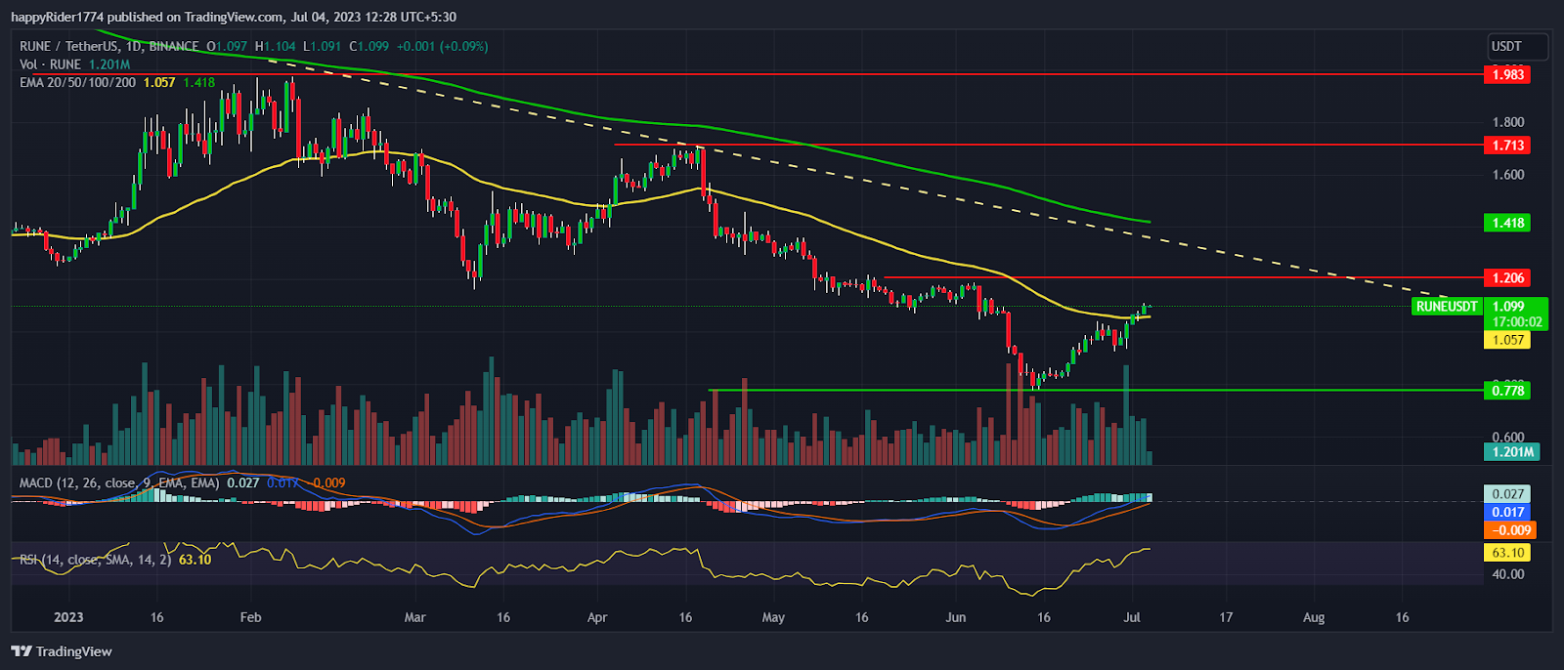The width and height of the screenshot is (1564, 670).
Task: Click the Aug label on the time axis
Action: tap(1314, 617)
